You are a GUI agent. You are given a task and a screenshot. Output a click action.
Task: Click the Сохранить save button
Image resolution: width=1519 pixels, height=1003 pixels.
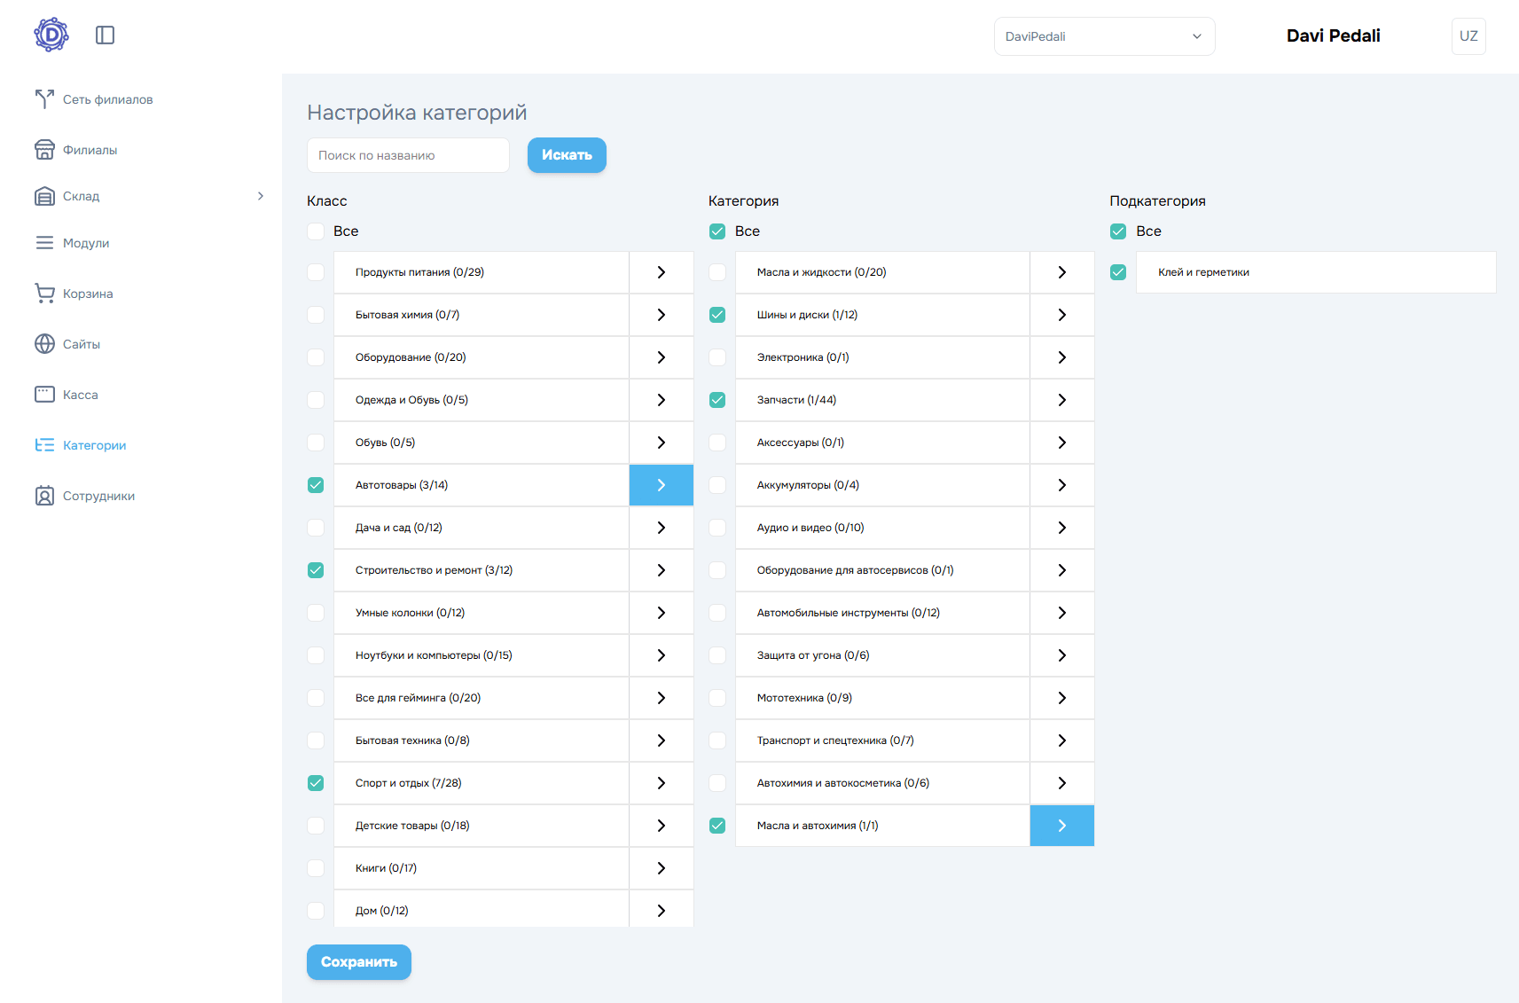pyautogui.click(x=359, y=962)
